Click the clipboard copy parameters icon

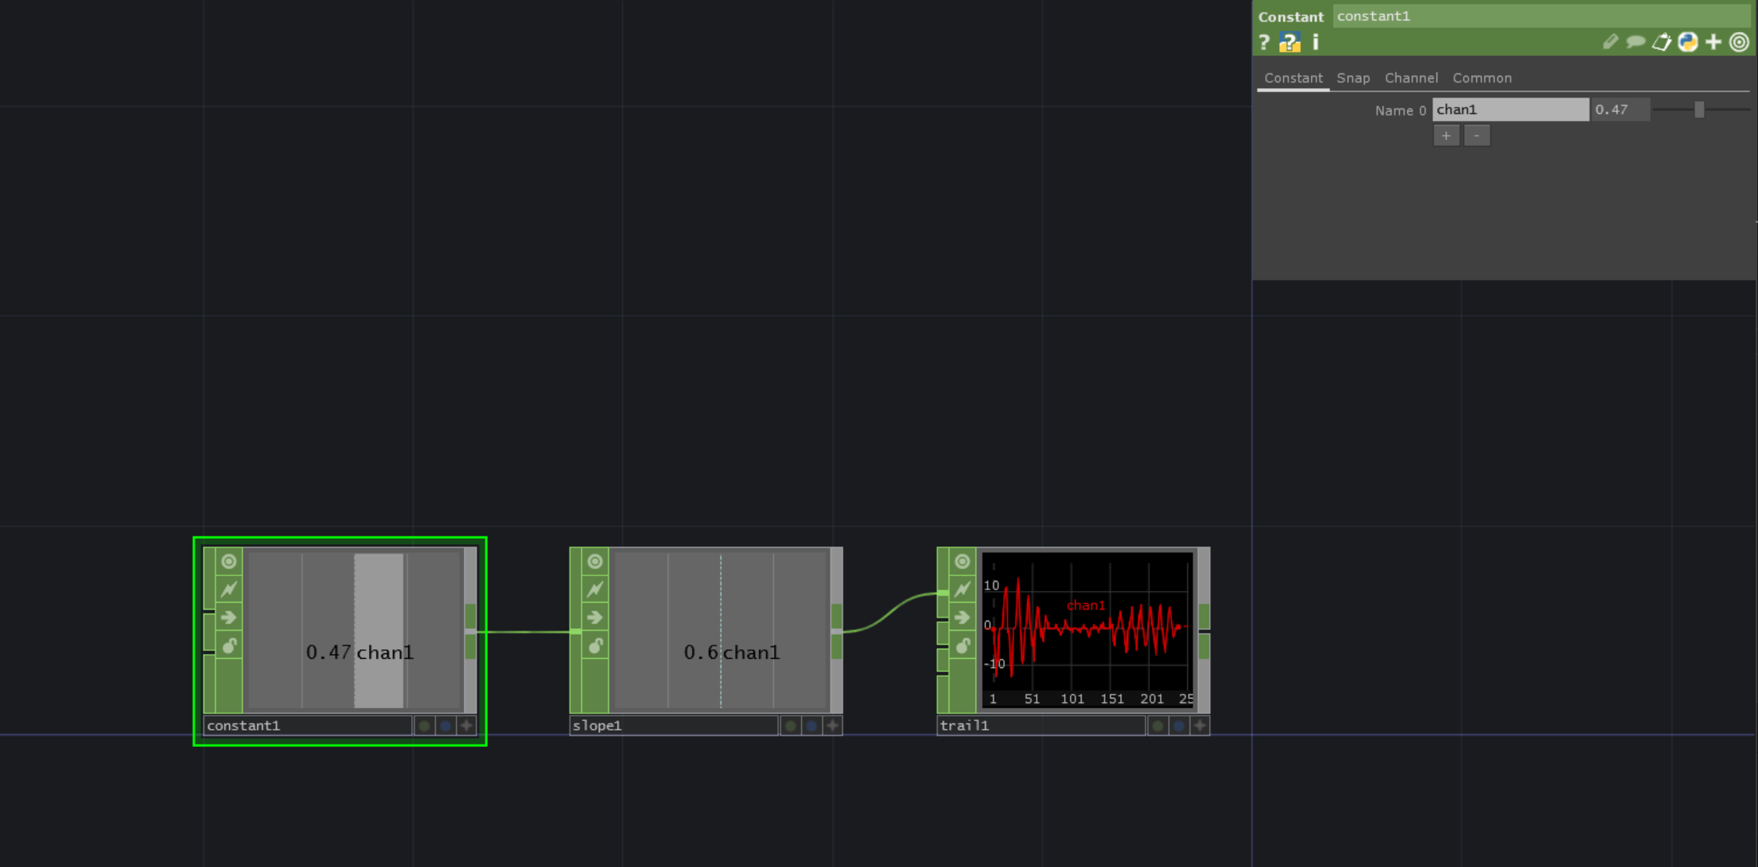1661,42
